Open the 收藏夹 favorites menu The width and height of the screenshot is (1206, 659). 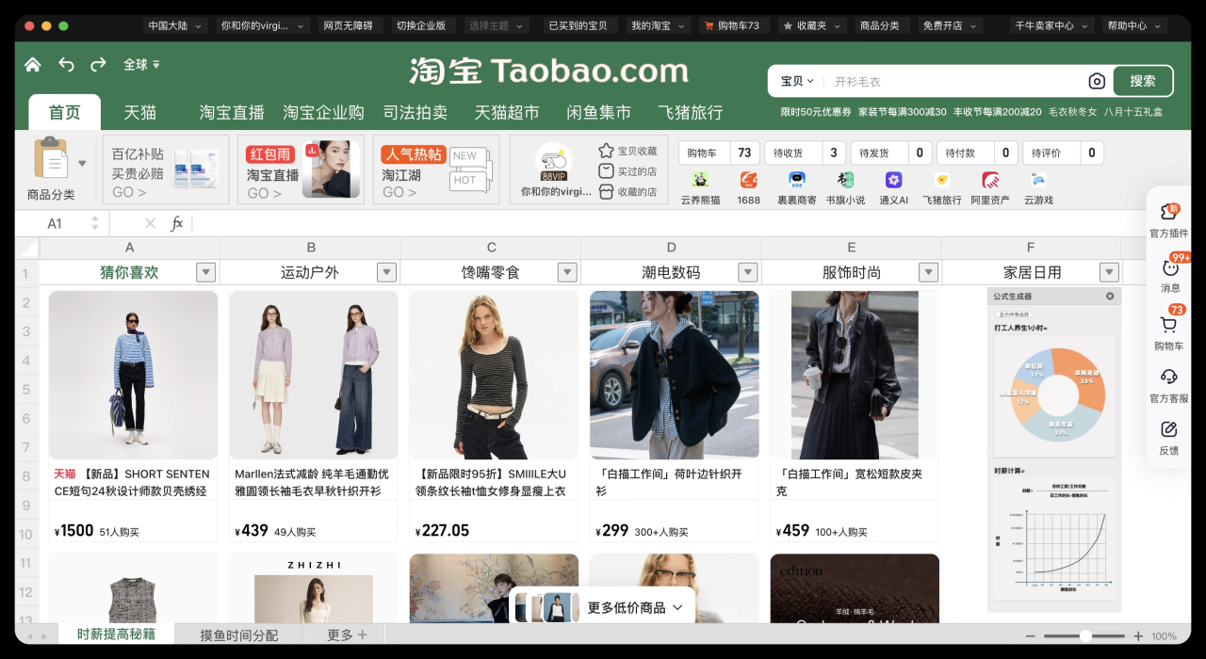tap(810, 25)
